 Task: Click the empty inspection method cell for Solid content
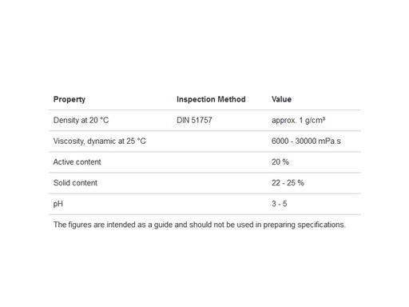tap(220, 183)
